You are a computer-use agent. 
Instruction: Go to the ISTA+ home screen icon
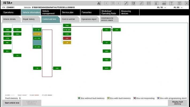(x=99, y=3)
